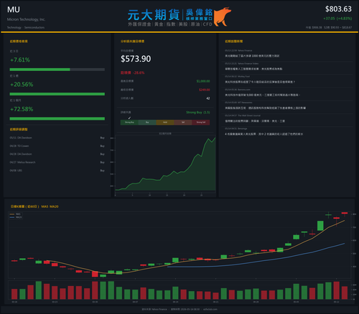Select the UBS rating row
Viewport: 359px width, 314px height.
coord(57,171)
